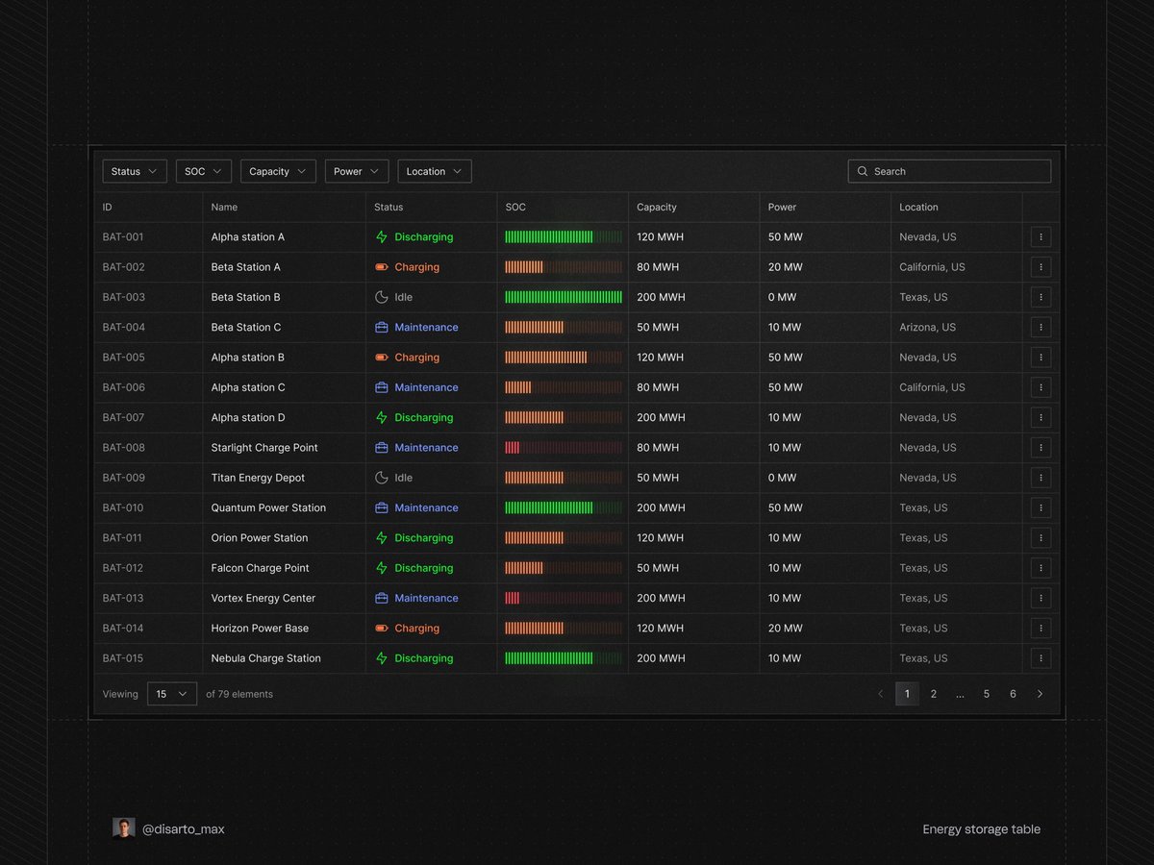Click the author avatar thumbnail

(123, 828)
